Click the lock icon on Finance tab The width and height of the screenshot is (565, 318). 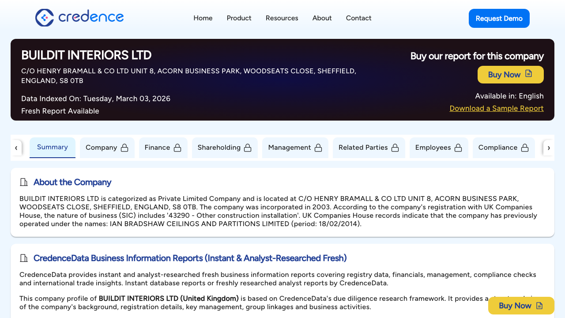(x=177, y=148)
